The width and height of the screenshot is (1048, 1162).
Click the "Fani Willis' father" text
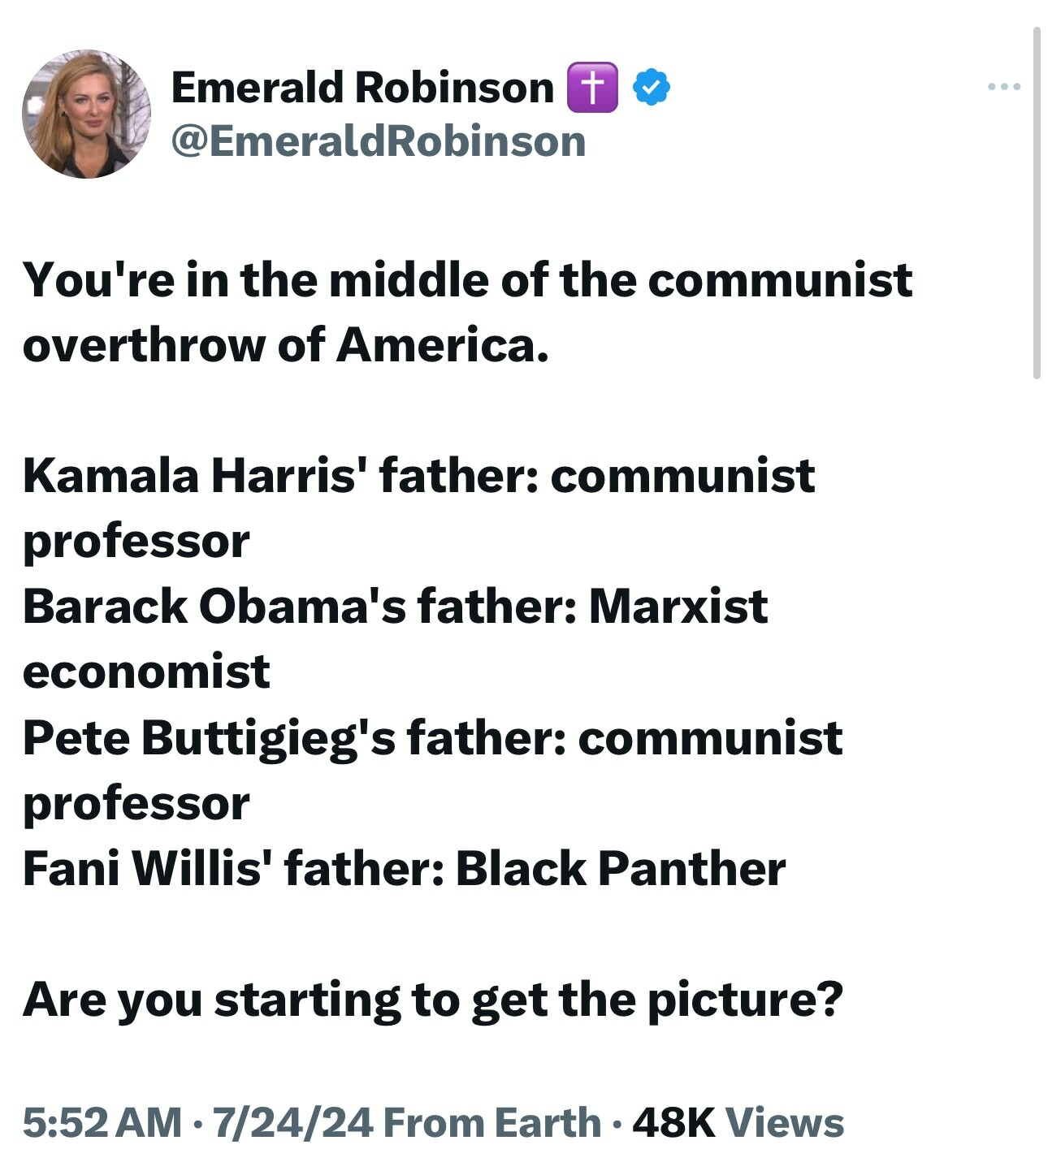pos(232,868)
